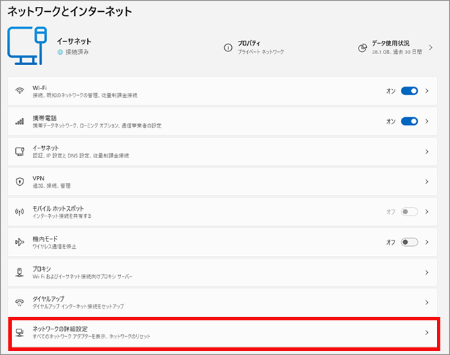Open ダイヤルアップ row chevron

pyautogui.click(x=427, y=302)
